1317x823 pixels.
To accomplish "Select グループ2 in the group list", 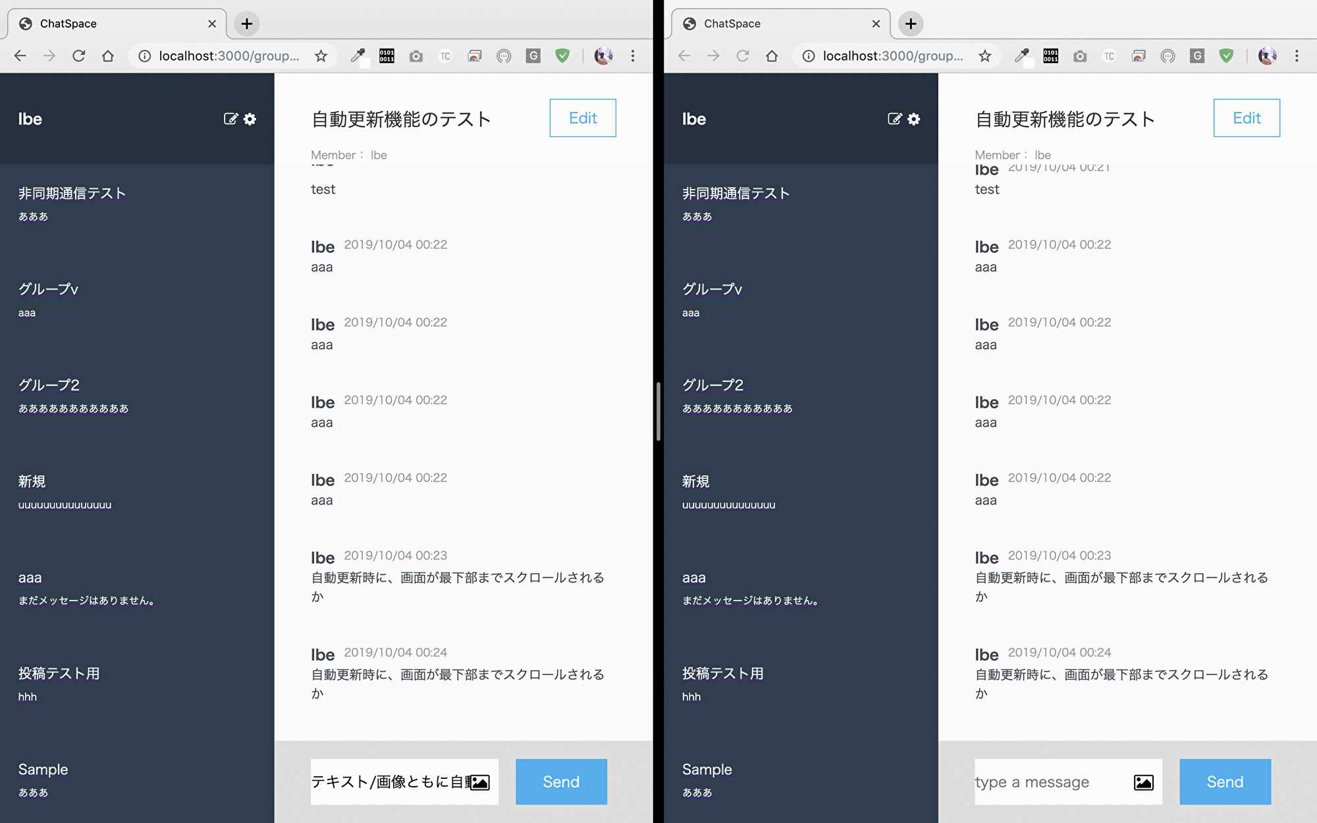I will (x=50, y=385).
